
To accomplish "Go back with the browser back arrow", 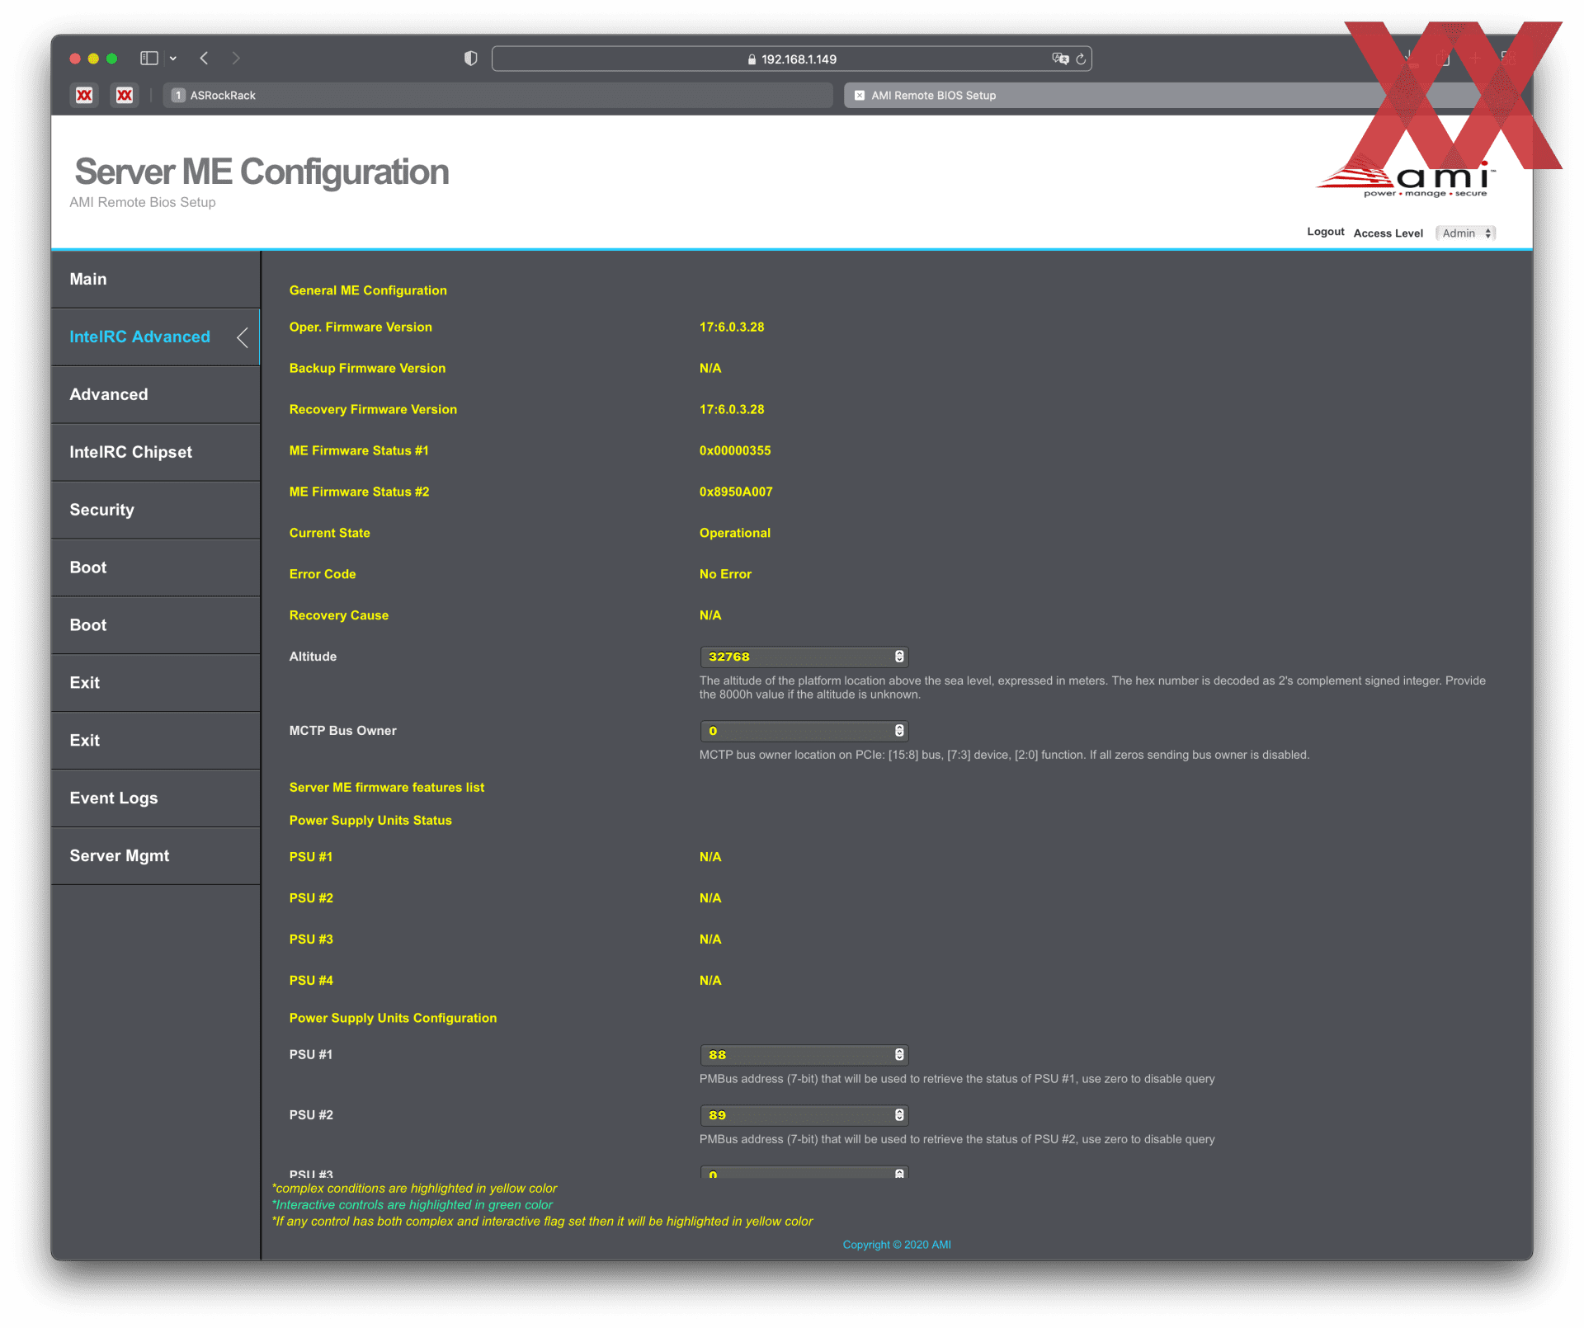I will click(x=204, y=59).
